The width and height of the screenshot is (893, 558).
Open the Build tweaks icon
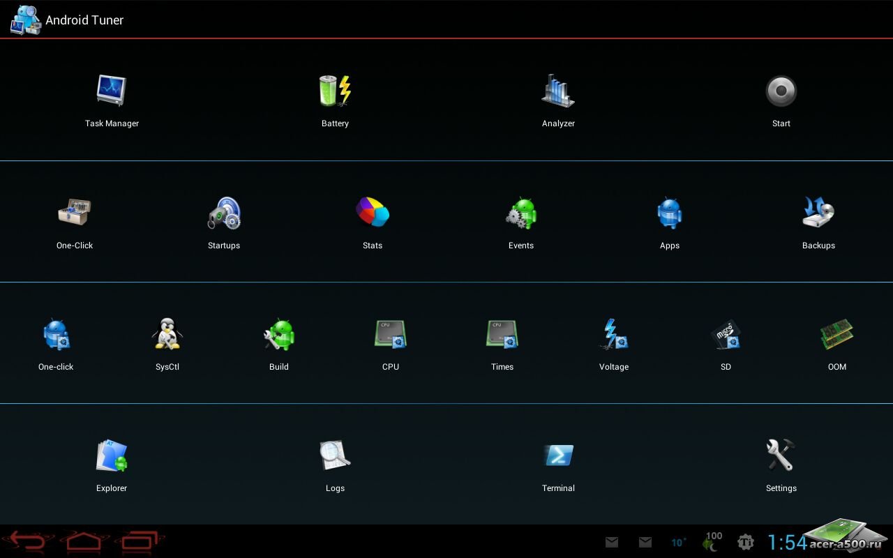279,335
